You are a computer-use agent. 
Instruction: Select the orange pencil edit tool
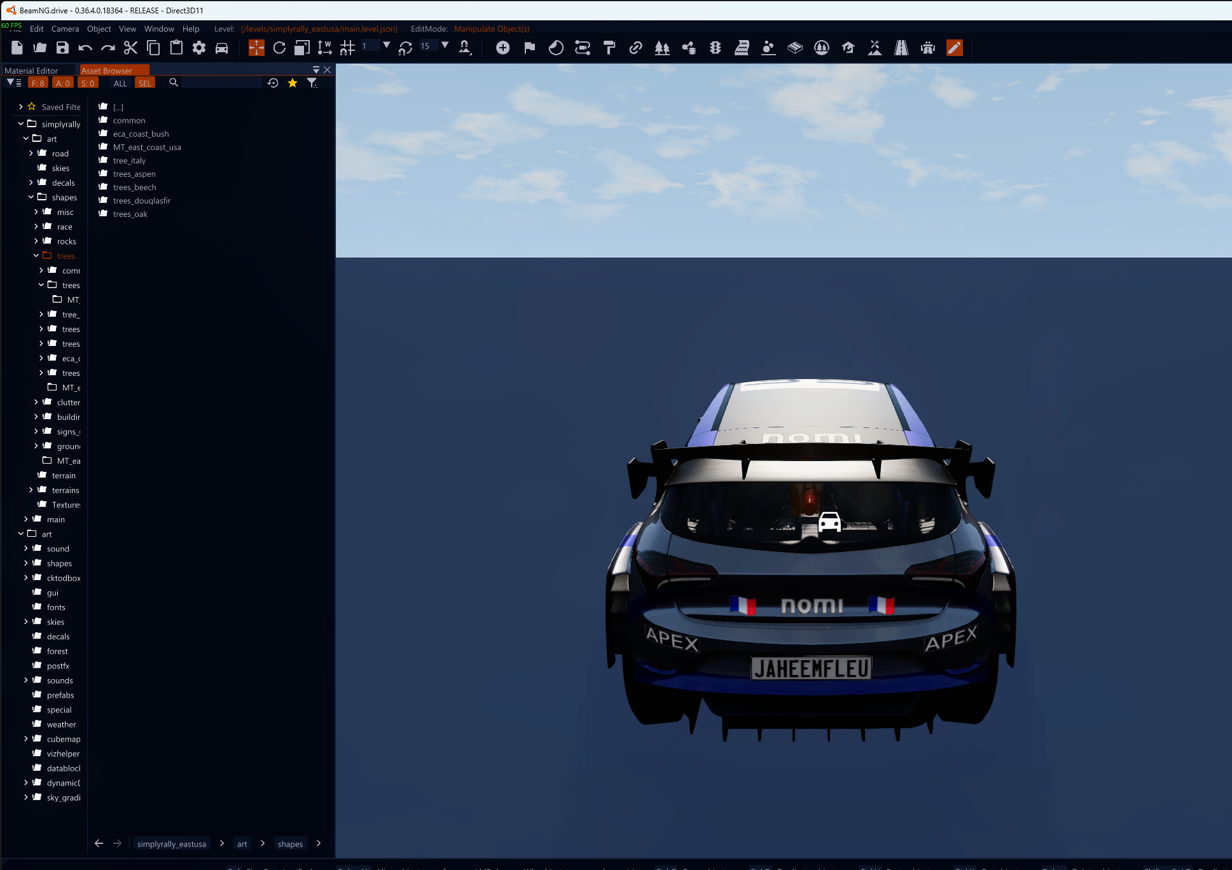pyautogui.click(x=954, y=48)
